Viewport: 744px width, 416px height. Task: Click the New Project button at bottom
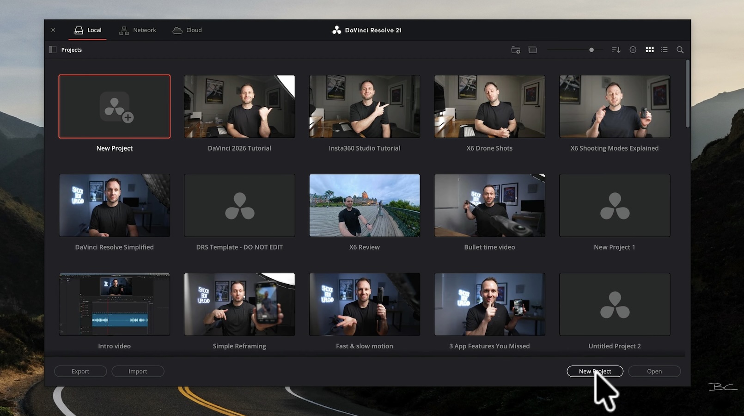(595, 371)
